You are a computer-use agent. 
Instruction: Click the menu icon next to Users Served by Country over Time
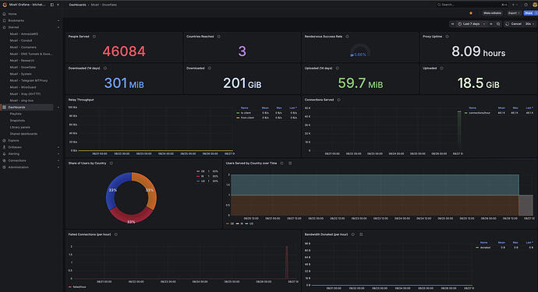click(x=290, y=164)
